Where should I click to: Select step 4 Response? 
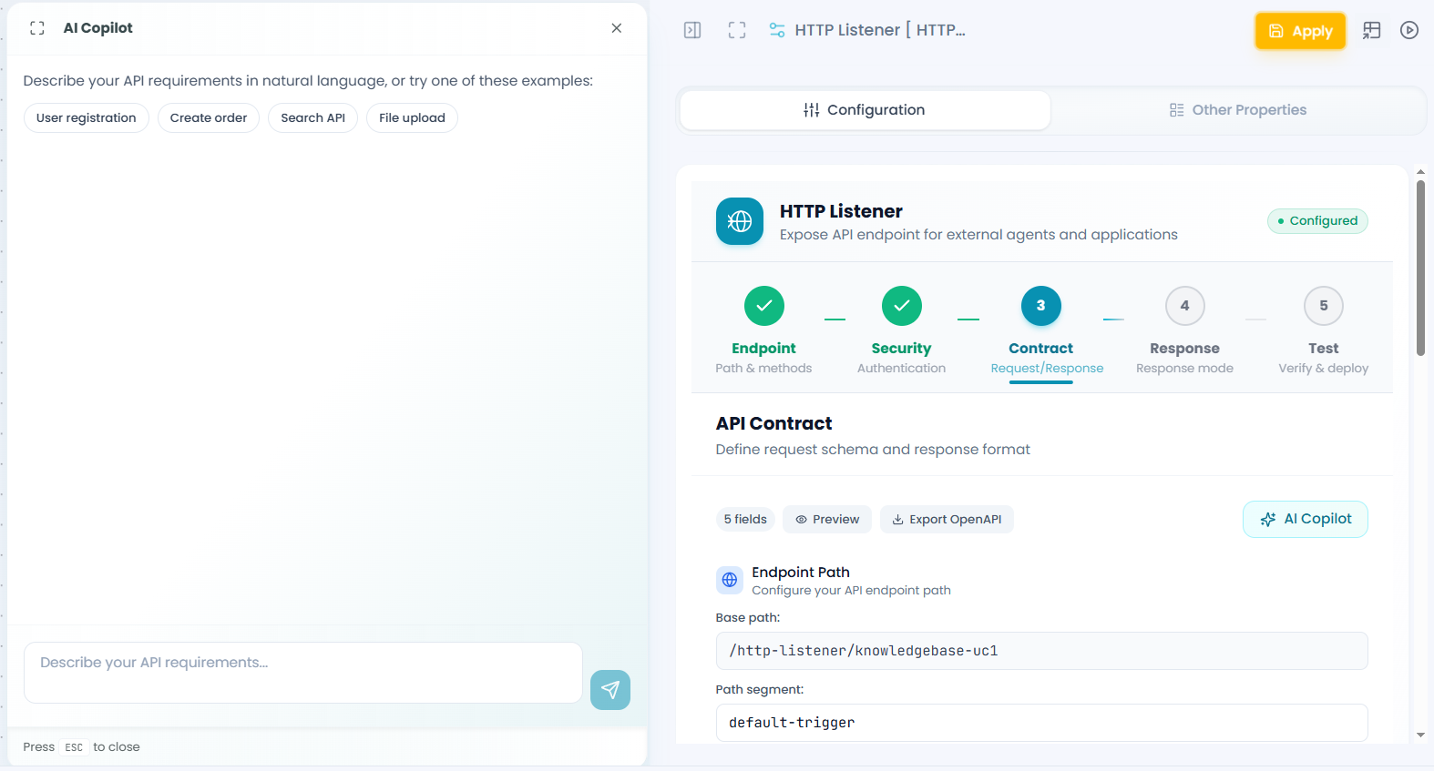coord(1184,306)
